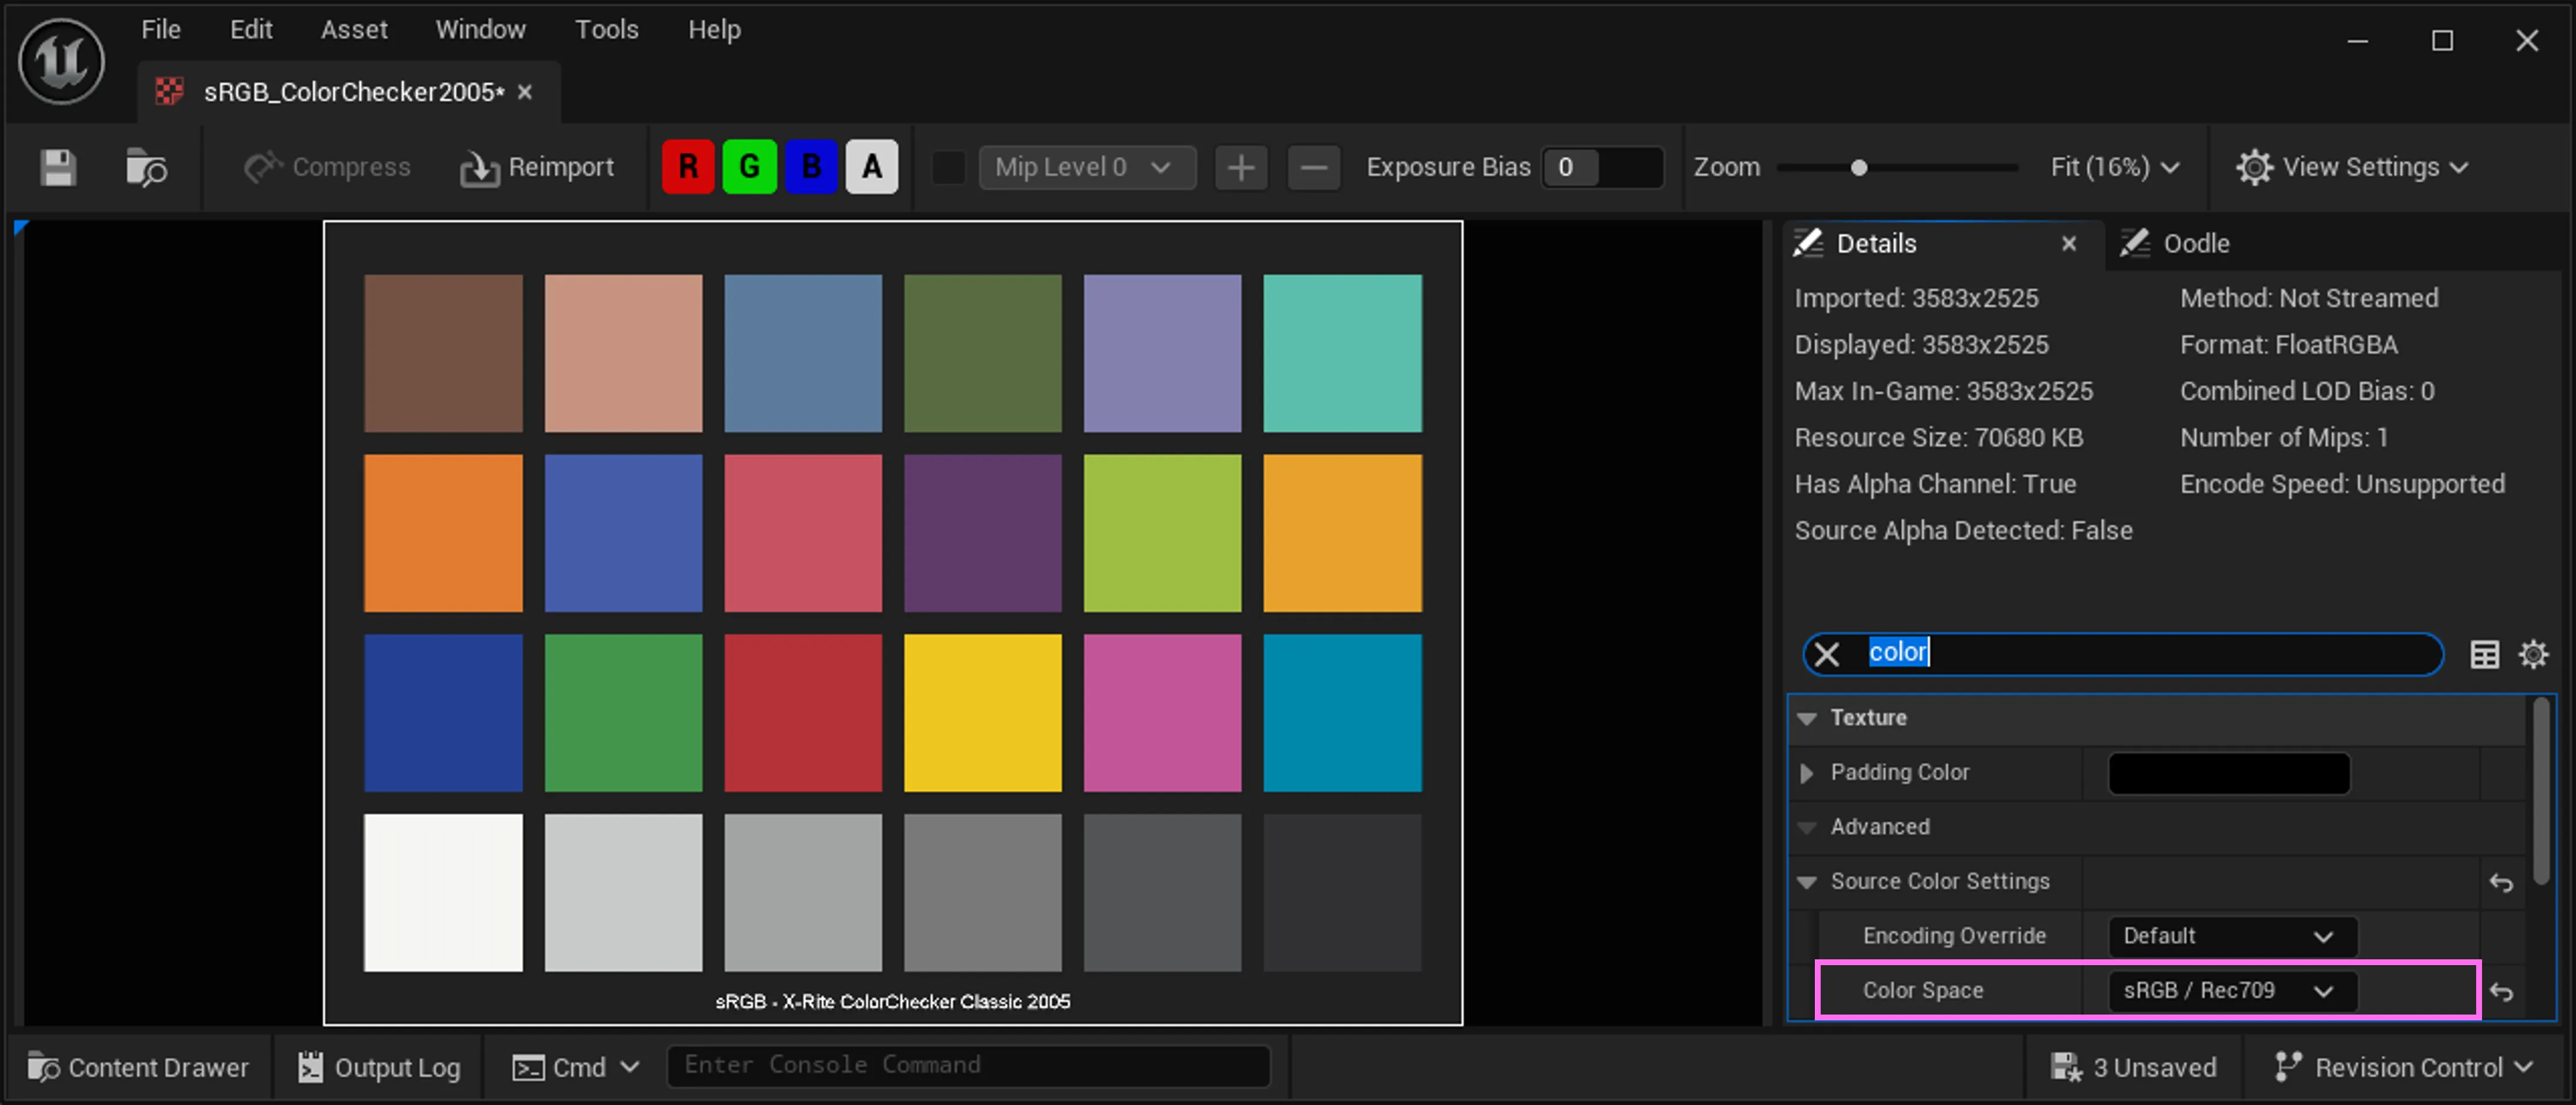Toggle the alpha channel display
2576x1105 pixels.
coord(871,166)
